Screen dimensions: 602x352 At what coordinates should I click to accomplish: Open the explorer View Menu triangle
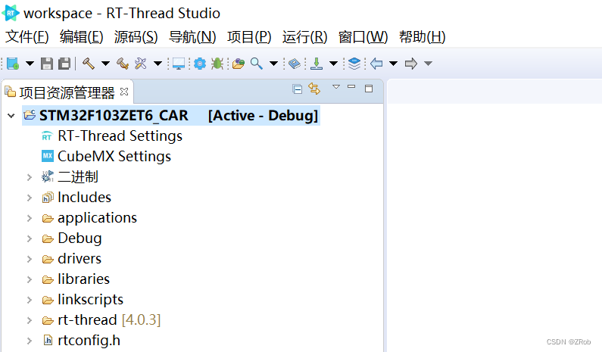(x=336, y=87)
